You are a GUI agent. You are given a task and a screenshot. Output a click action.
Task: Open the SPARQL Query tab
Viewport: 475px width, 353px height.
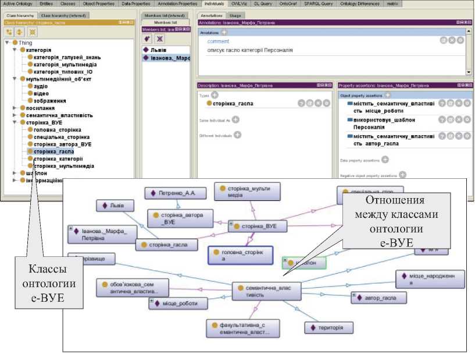[x=318, y=3]
